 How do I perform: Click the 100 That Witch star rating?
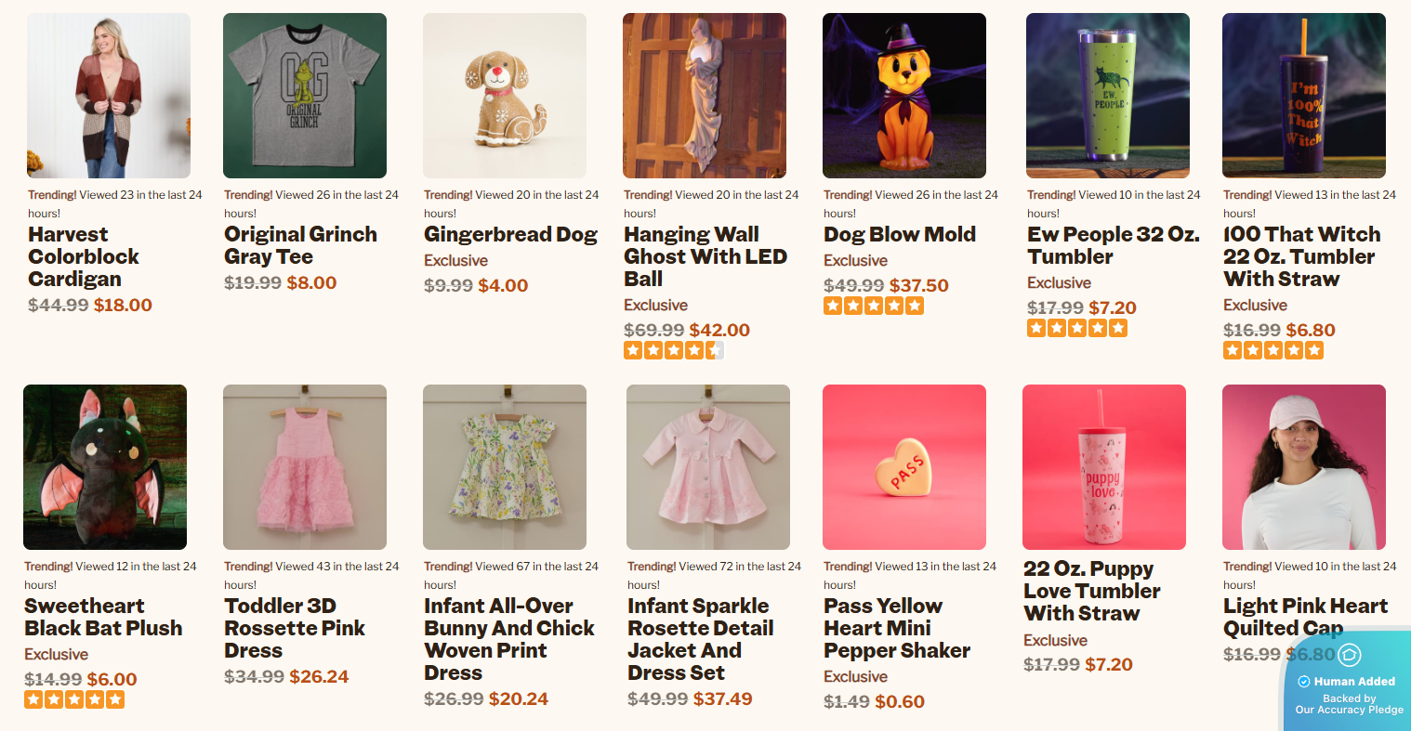(1273, 350)
